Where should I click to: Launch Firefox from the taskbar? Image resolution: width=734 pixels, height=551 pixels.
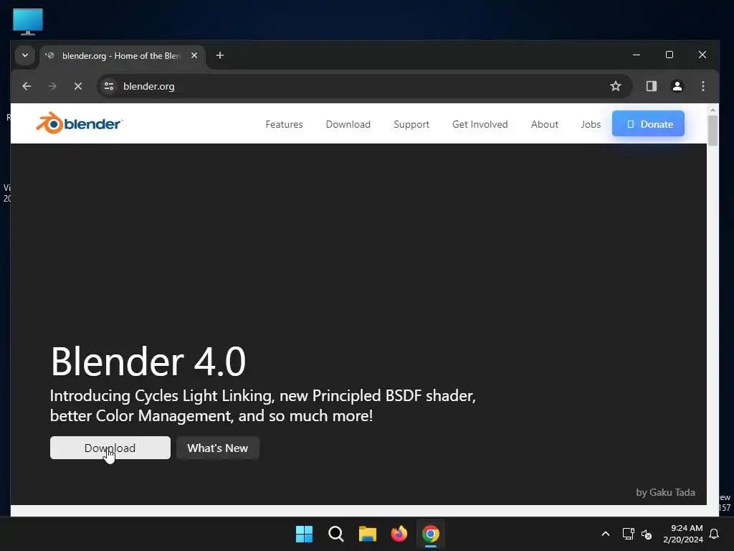399,534
